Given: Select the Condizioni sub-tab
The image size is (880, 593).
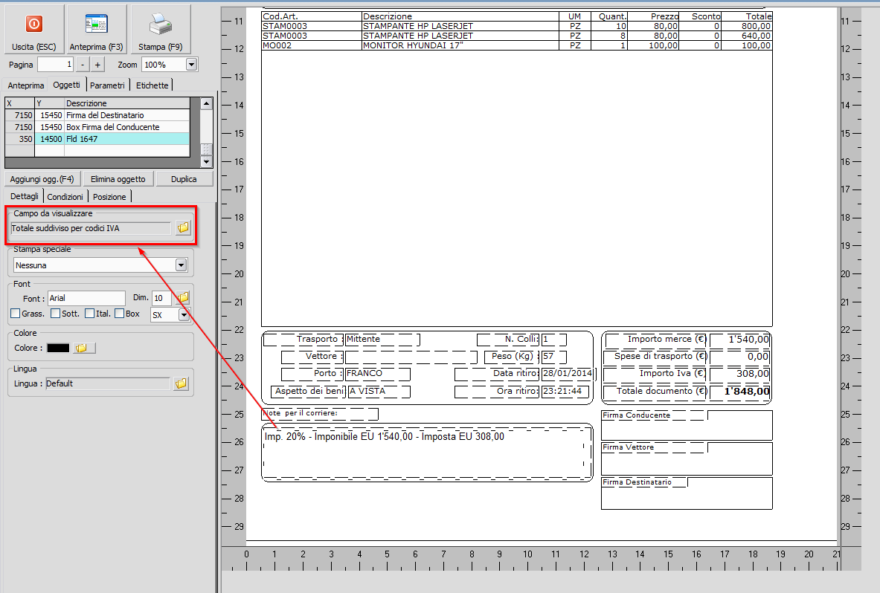Looking at the screenshot, I should (x=65, y=197).
